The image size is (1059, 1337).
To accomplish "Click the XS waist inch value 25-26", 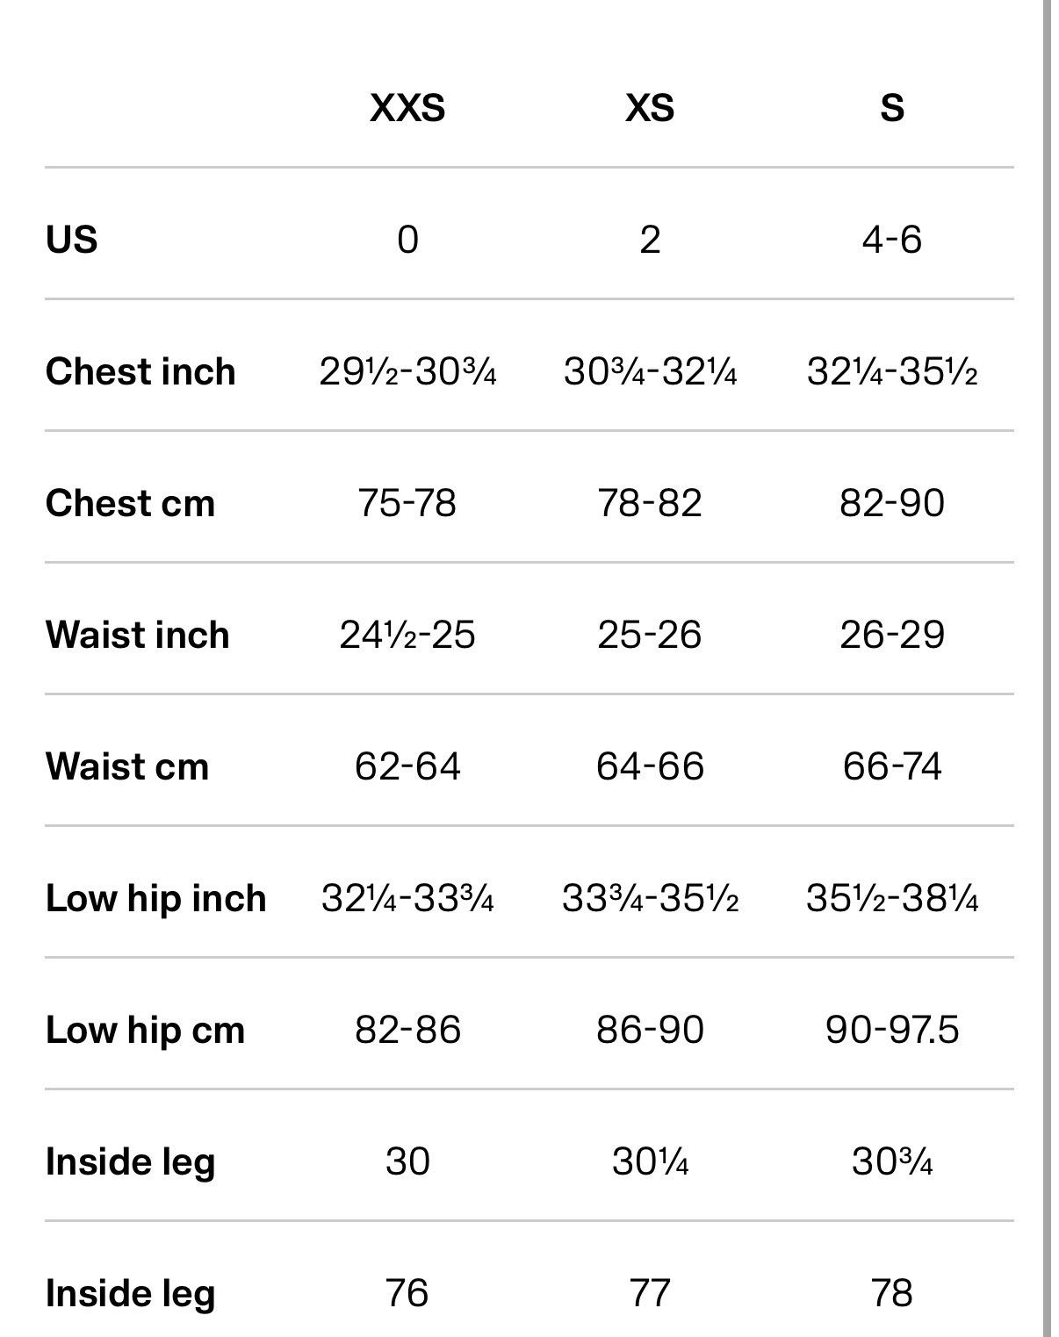I will [650, 635].
